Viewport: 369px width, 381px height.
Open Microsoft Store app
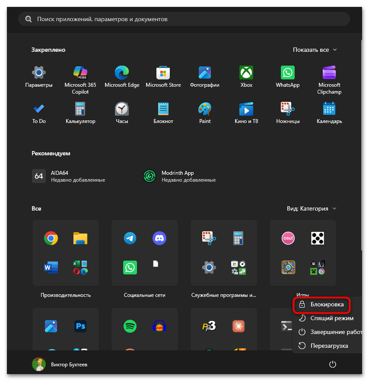163,77
